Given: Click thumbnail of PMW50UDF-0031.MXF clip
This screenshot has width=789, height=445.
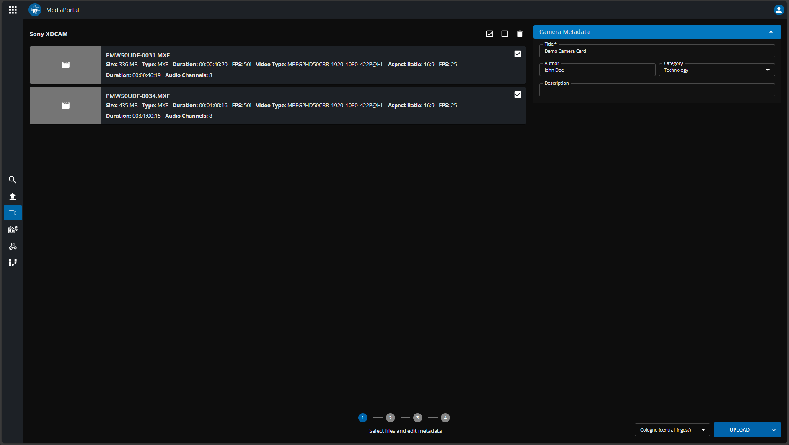Looking at the screenshot, I should click(65, 65).
